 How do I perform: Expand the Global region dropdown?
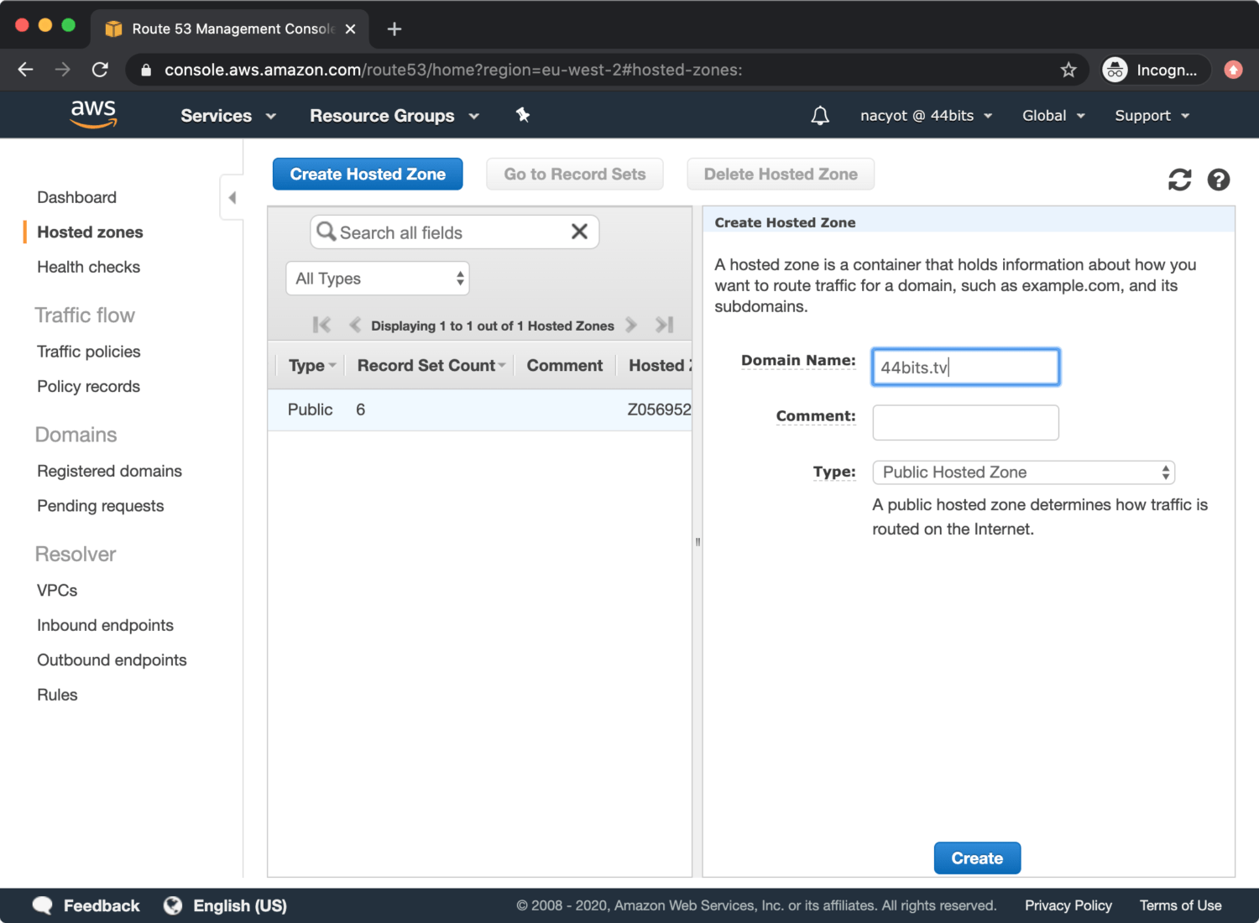1053,116
